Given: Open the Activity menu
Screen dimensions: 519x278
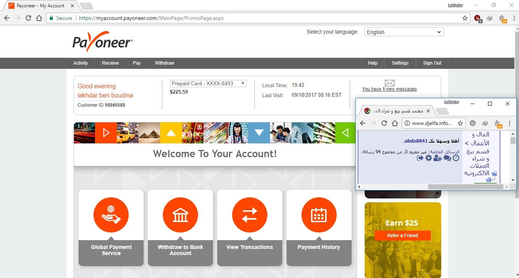Looking at the screenshot, I should click(80, 63).
